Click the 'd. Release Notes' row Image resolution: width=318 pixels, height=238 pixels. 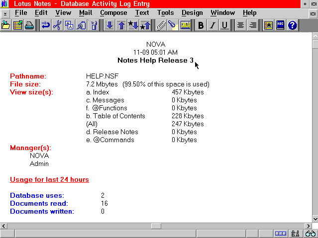click(x=112, y=132)
